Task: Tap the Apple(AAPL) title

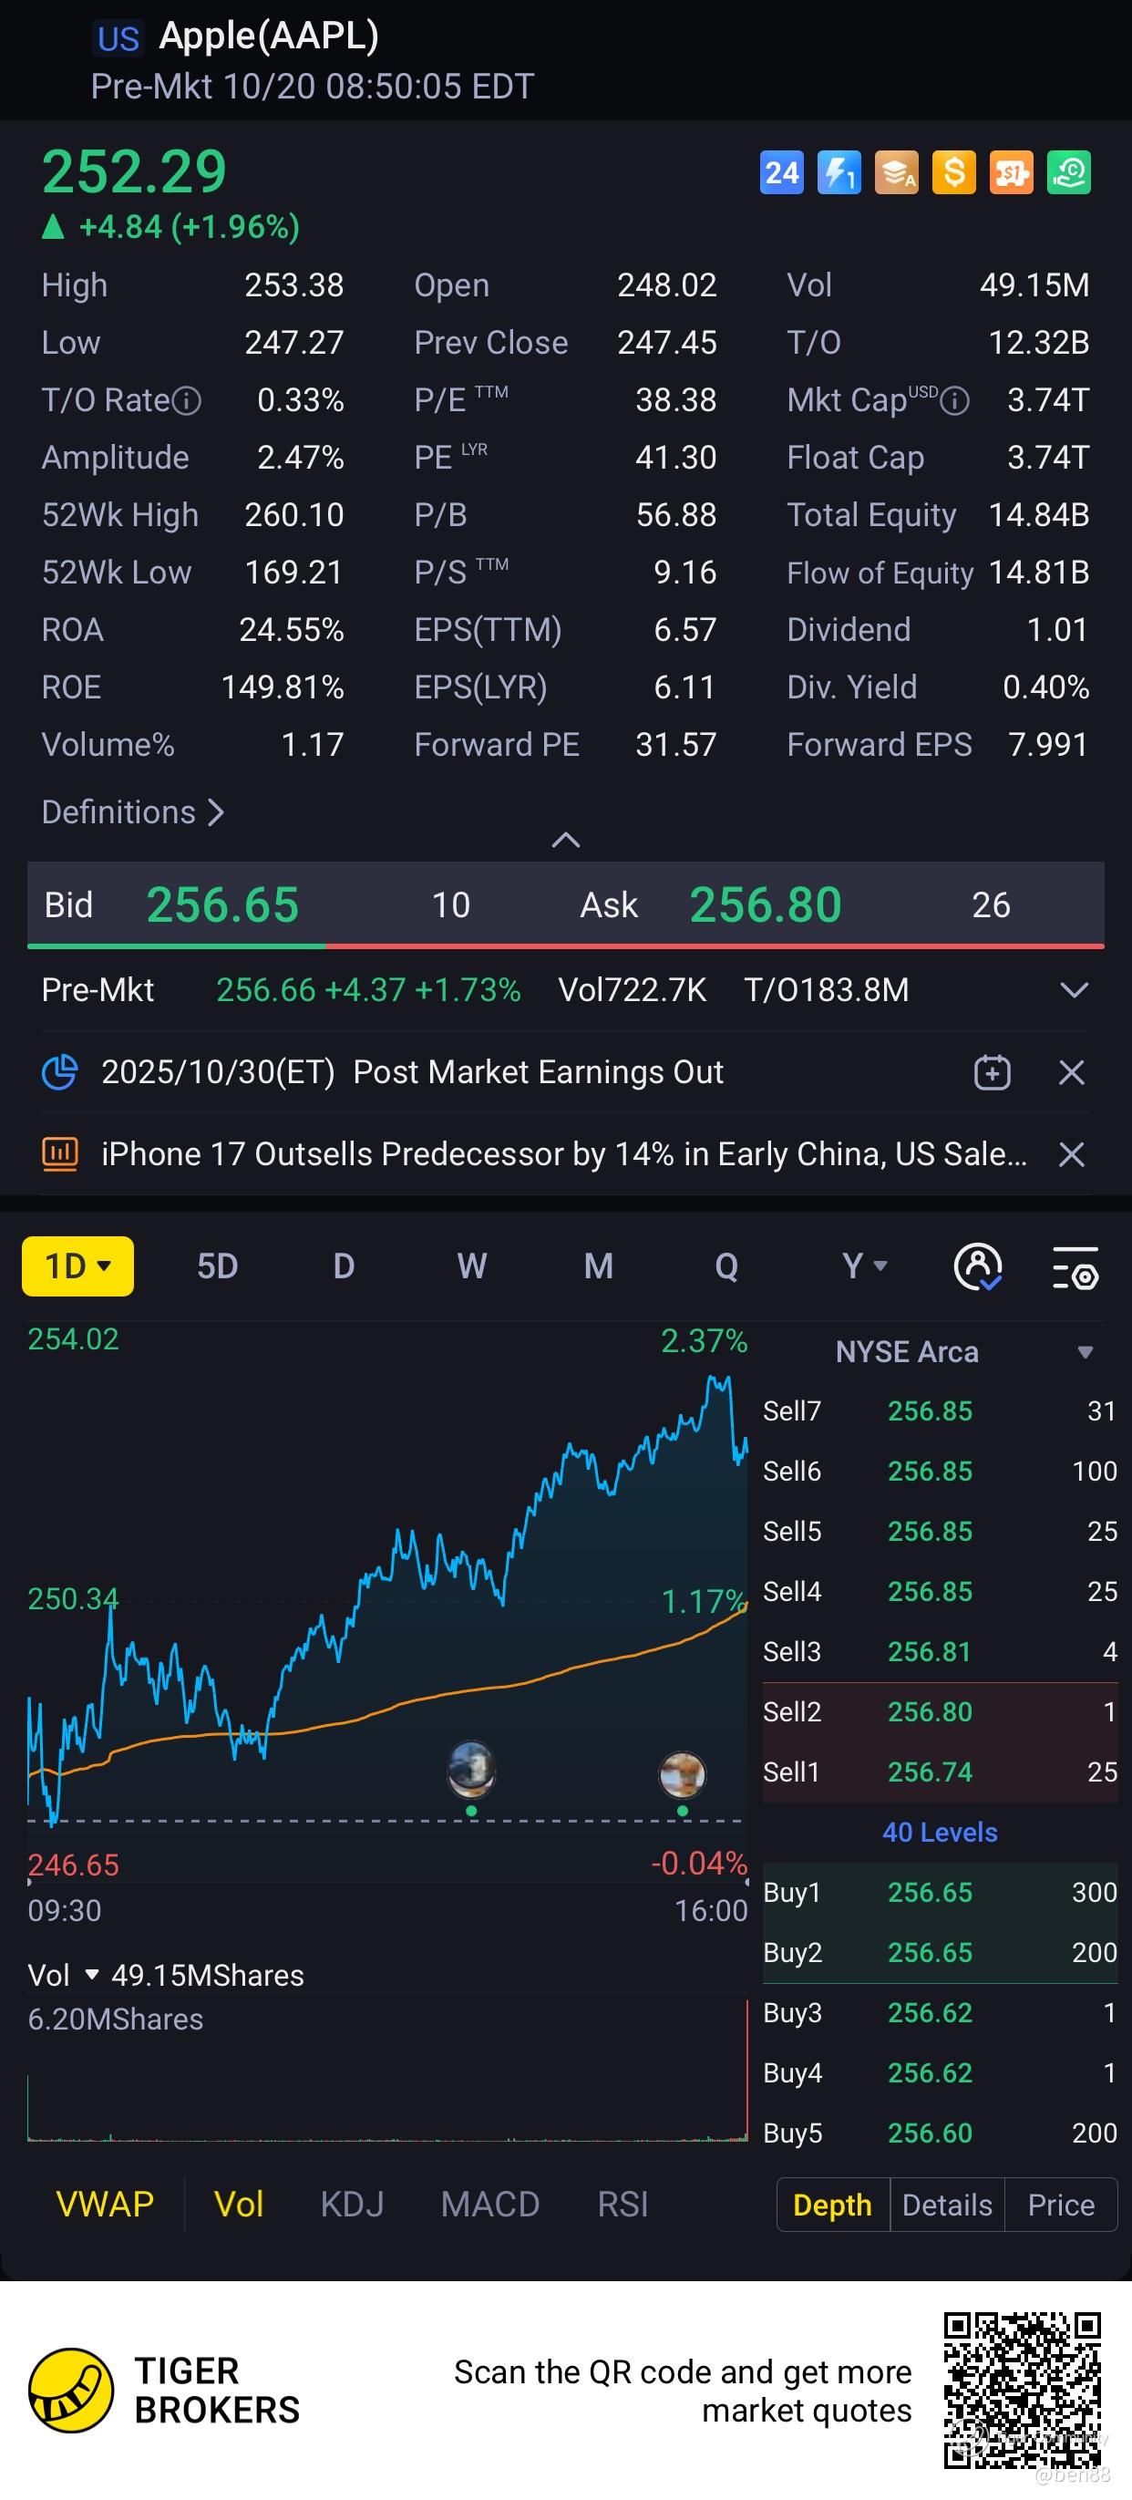Action: pyautogui.click(x=269, y=36)
